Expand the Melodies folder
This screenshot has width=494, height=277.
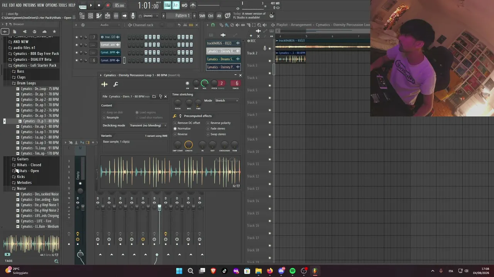22,183
